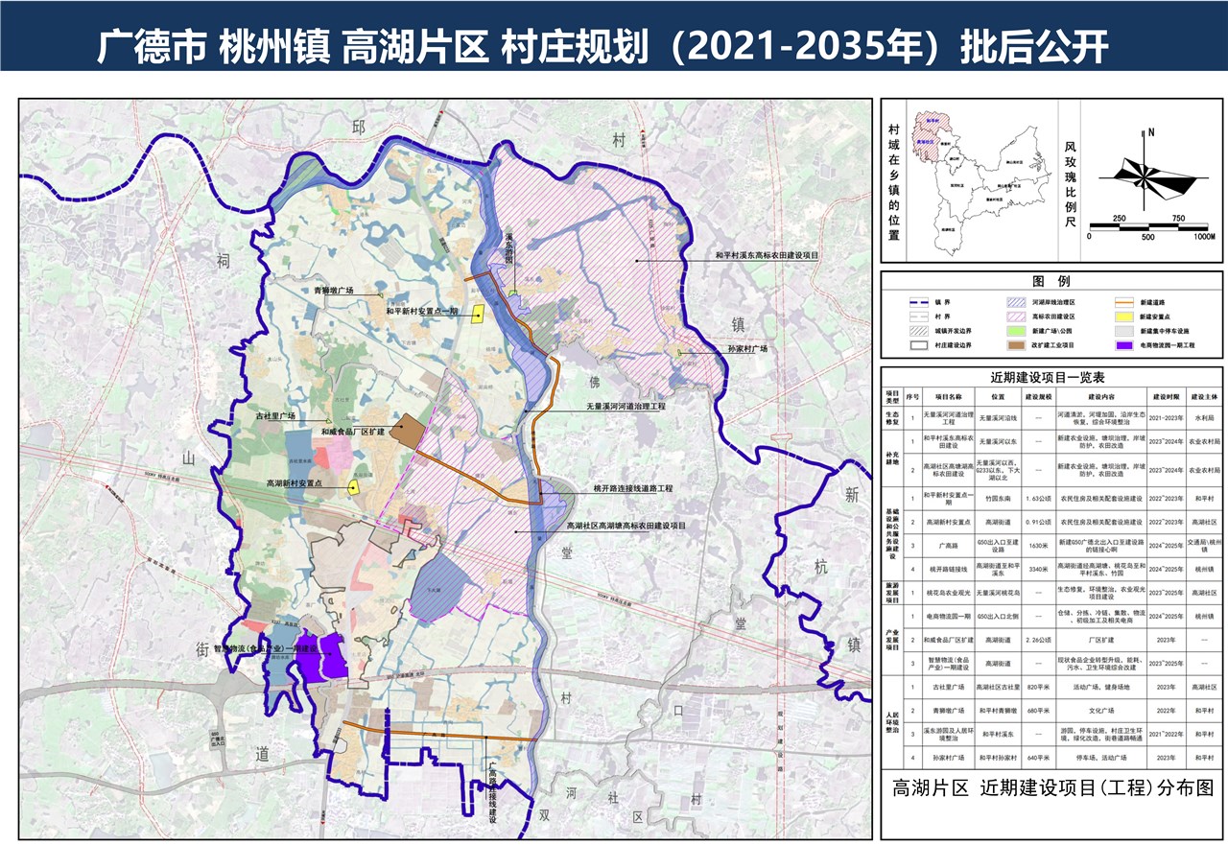Select the purple 电商物流园一期工程 legend swatch

(1122, 344)
